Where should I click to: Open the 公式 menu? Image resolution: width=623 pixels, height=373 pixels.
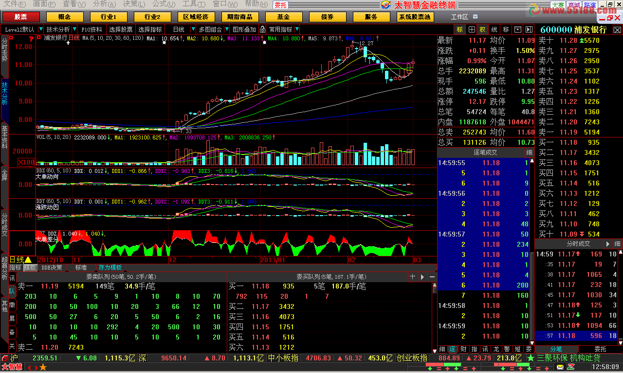coord(163,4)
